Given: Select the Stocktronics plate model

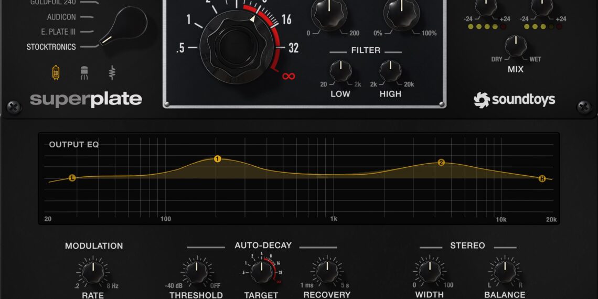Looking at the screenshot, I should point(51,47).
